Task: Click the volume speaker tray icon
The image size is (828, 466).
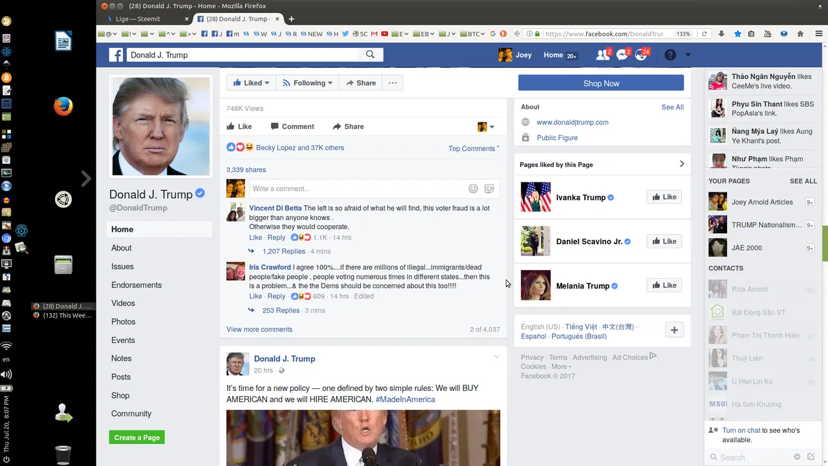Action: 6,374
